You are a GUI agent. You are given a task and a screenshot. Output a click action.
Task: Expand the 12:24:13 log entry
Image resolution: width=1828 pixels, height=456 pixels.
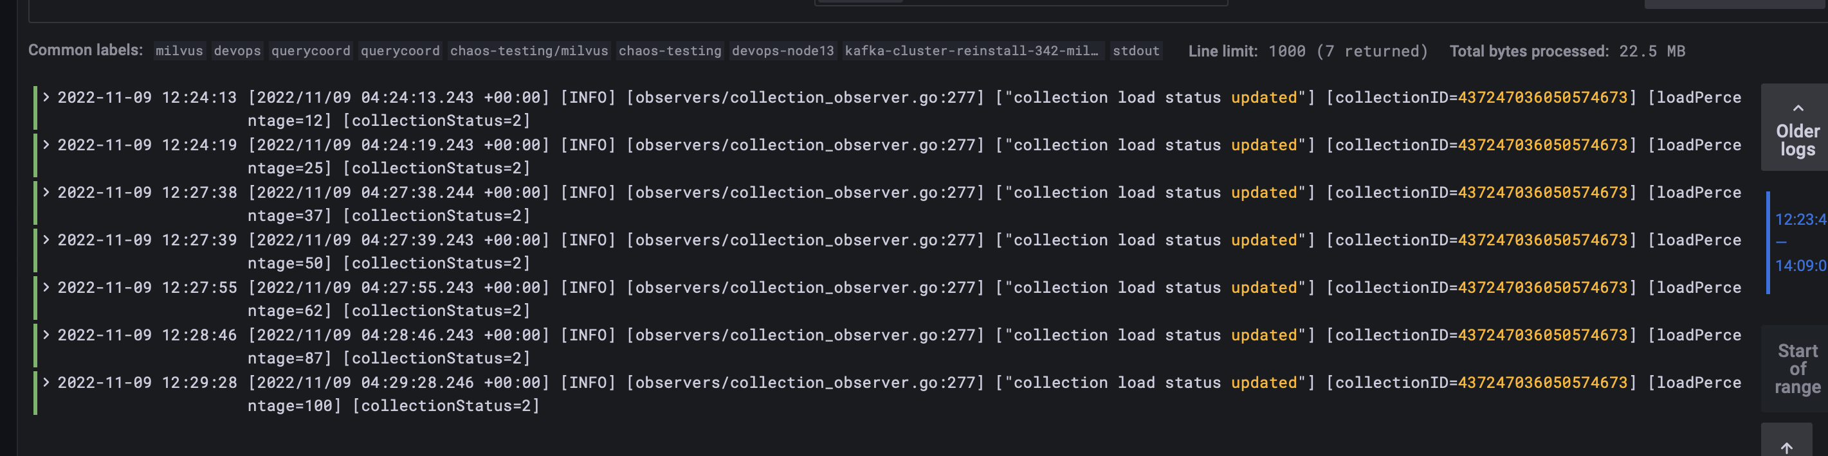click(x=46, y=97)
